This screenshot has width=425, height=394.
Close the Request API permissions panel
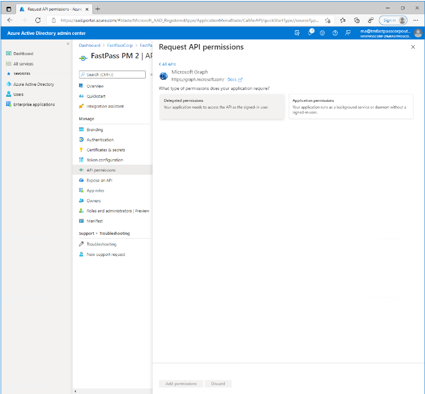tap(413, 47)
